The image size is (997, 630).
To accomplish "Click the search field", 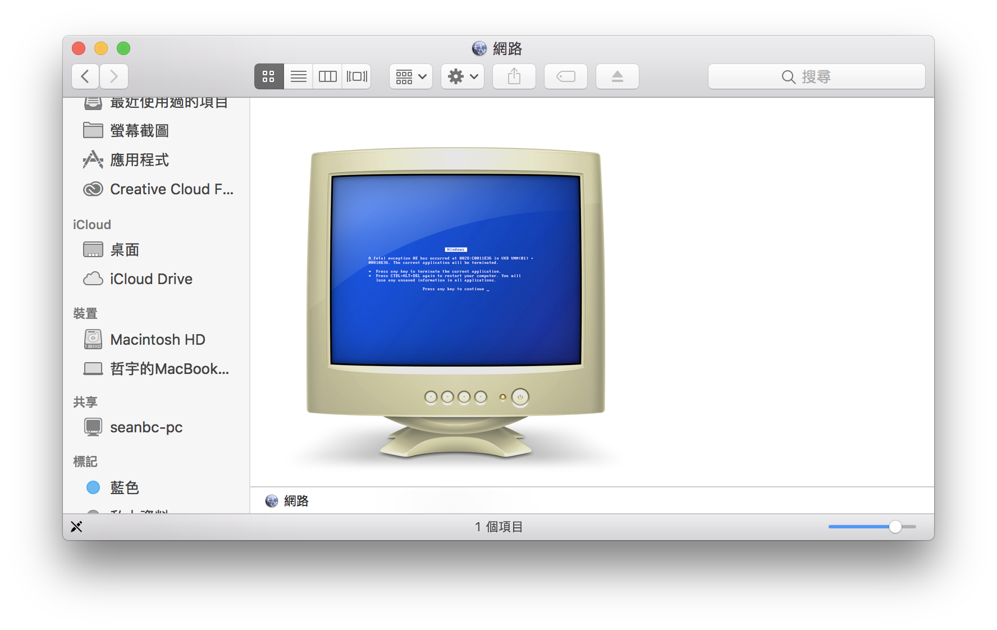I will [x=817, y=76].
